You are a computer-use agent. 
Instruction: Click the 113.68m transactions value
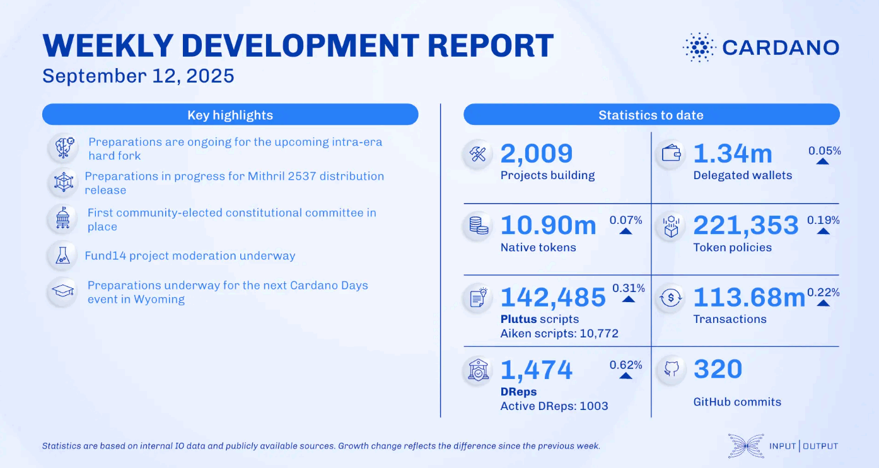coord(750,297)
